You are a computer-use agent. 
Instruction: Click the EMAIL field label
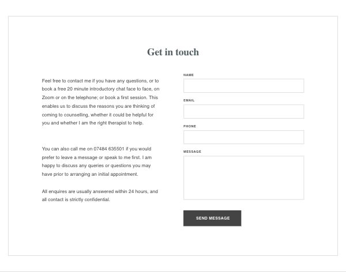[189, 100]
